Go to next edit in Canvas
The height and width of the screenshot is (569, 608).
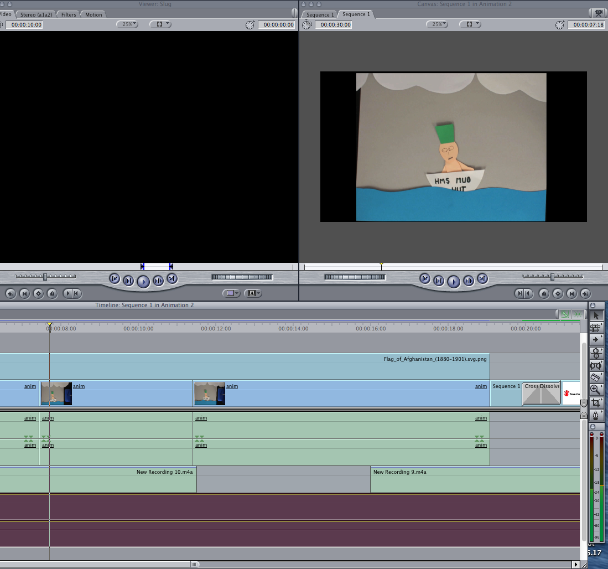(482, 278)
